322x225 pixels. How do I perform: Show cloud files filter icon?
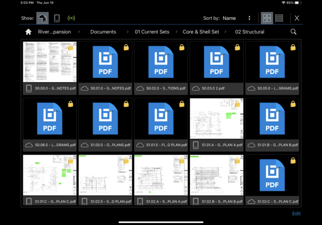tap(43, 18)
